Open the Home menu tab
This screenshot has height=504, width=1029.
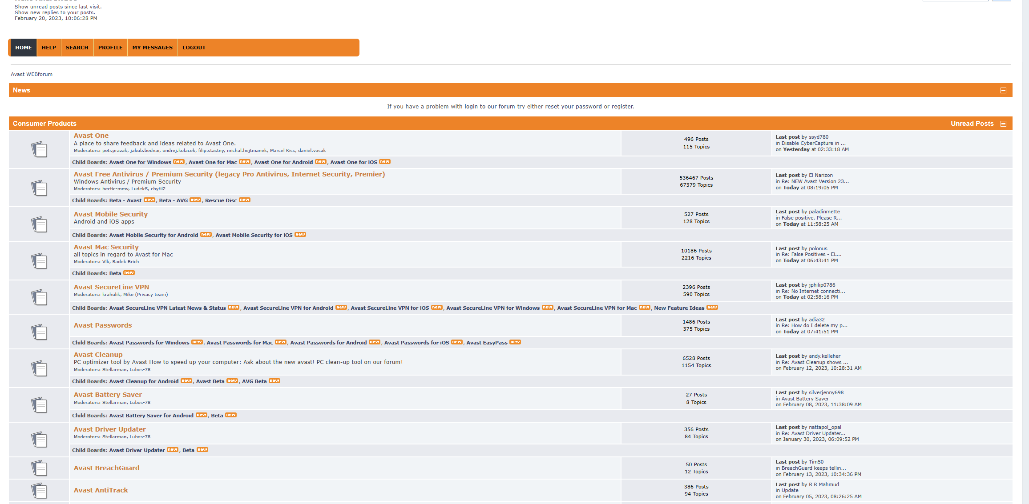click(24, 48)
